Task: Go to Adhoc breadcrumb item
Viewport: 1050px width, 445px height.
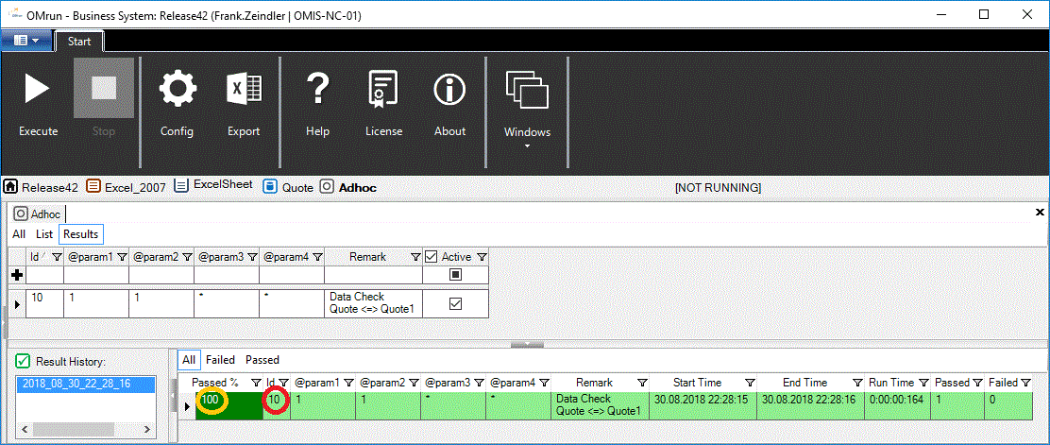Action: point(348,187)
